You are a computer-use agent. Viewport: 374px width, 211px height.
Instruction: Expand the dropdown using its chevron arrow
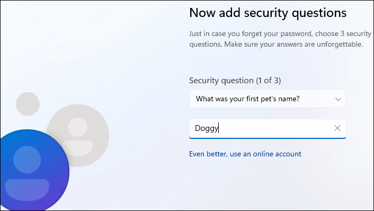pos(338,99)
